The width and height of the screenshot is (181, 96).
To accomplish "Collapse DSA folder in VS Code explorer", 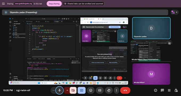I will pyautogui.click(x=15, y=26).
